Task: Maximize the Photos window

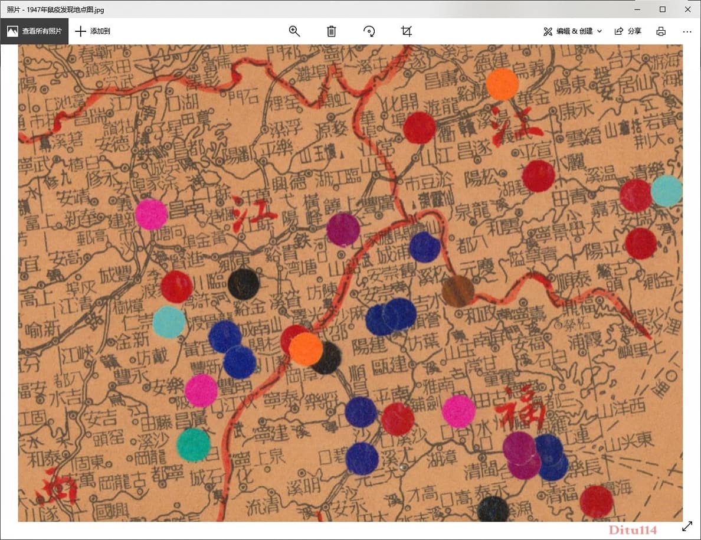Action: pos(663,9)
